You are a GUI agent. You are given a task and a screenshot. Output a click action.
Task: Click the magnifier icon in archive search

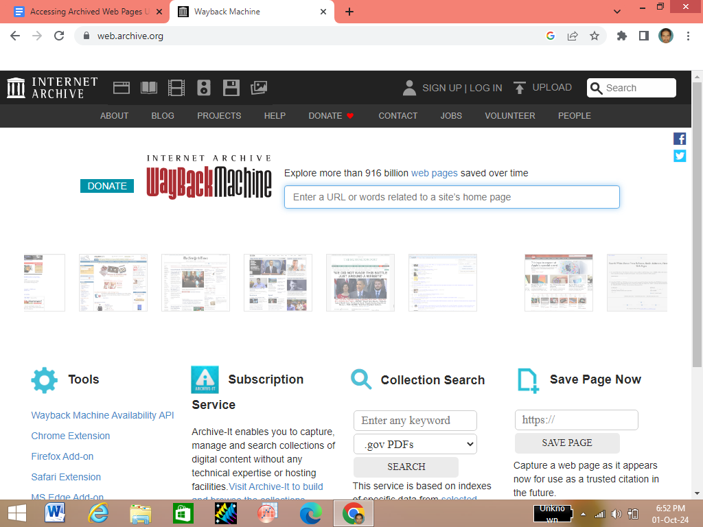[597, 88]
